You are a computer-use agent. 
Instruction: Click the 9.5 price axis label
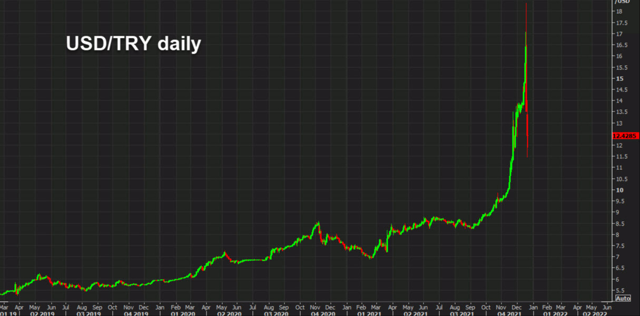(x=621, y=201)
